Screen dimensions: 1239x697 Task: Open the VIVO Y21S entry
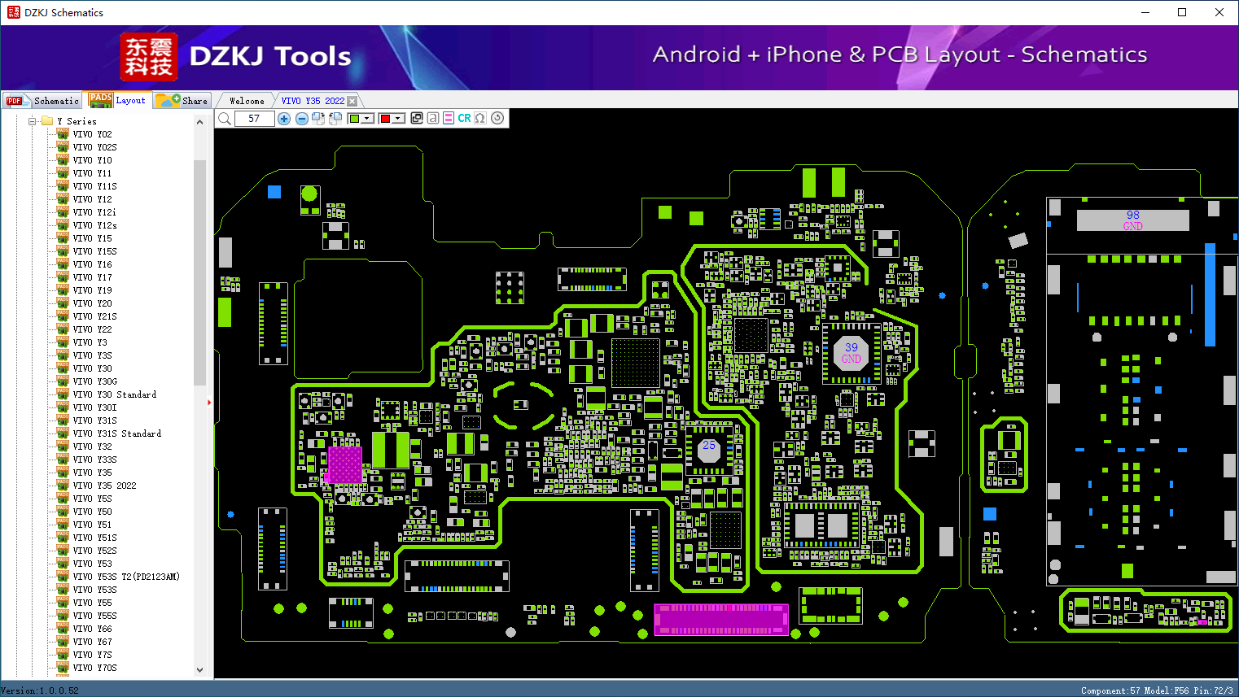pos(94,316)
